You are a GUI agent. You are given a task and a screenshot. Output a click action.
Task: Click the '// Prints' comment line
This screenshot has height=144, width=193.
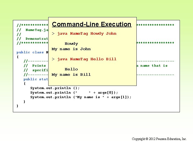point(35,66)
